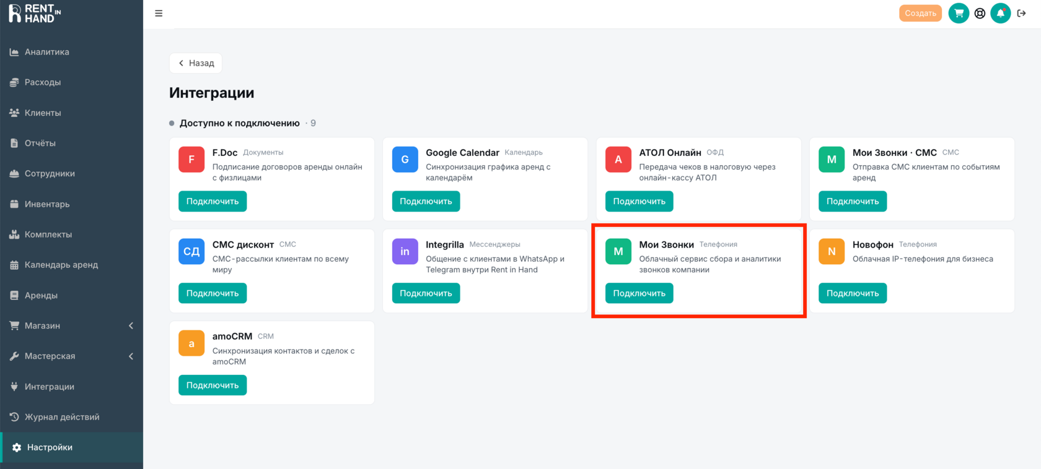Click the Integrilla purple icon
Viewport: 1041px width, 469px height.
coord(405,252)
